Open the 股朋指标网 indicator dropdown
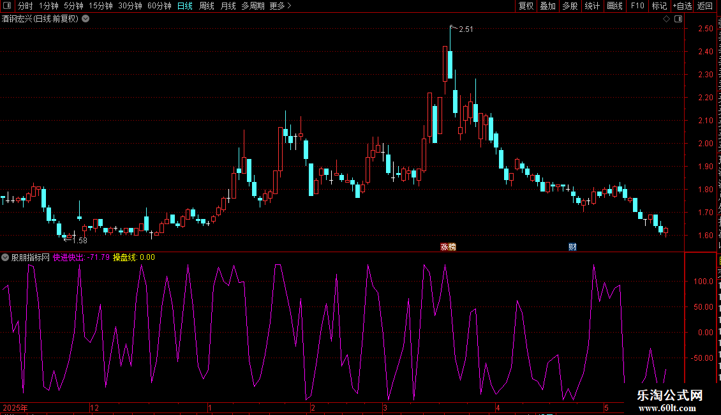Screen dimensions: 721x415 5,257
